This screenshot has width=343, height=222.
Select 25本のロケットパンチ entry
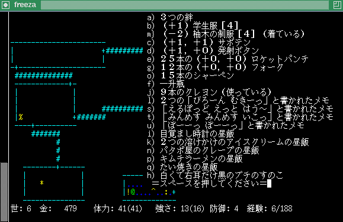(227, 59)
